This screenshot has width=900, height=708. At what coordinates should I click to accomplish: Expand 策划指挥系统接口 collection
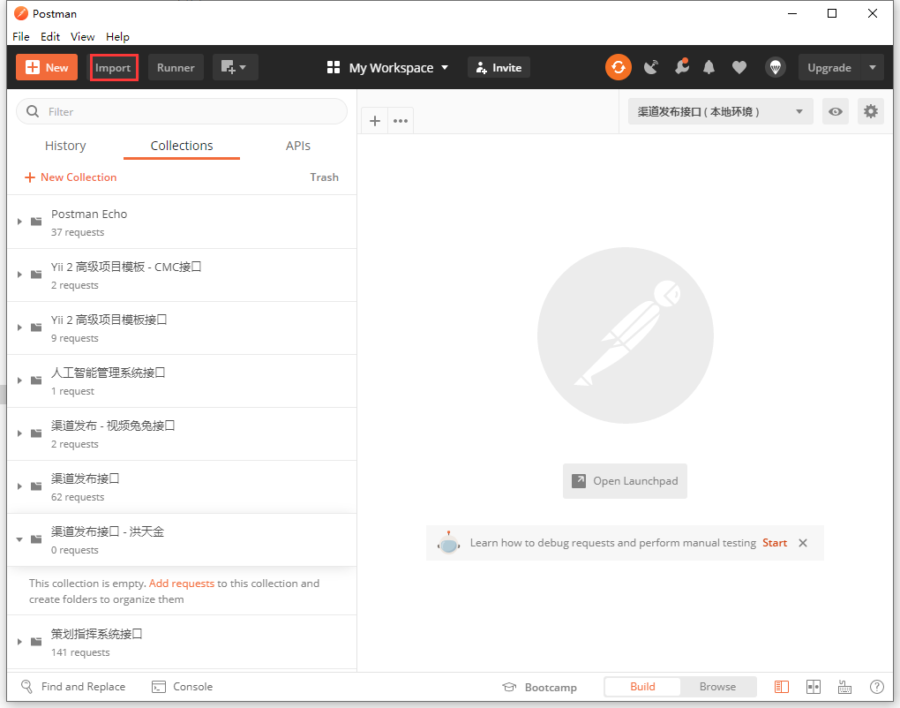[19, 642]
